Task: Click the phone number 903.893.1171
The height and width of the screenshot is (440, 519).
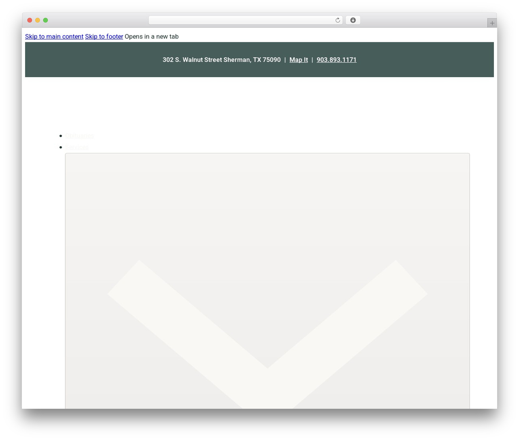Action: coord(337,60)
